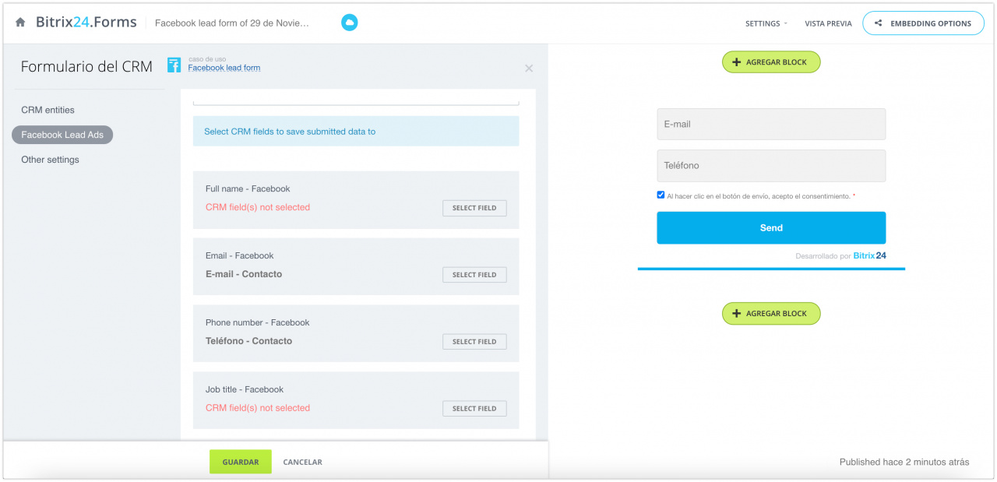The image size is (997, 482).
Task: Click the 'Teléfono - Contacto' mapped field text
Action: click(249, 341)
